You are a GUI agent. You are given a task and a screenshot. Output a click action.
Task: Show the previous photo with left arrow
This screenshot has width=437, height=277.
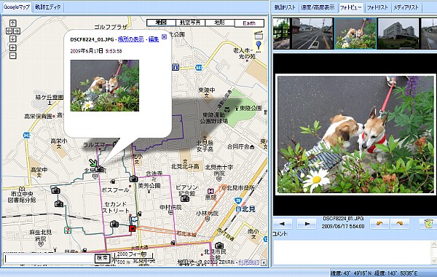coord(283,224)
